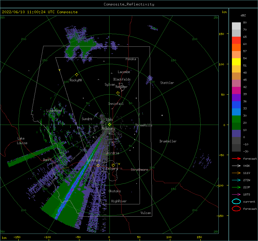Click the white 04DK arrow icon

coord(236,166)
